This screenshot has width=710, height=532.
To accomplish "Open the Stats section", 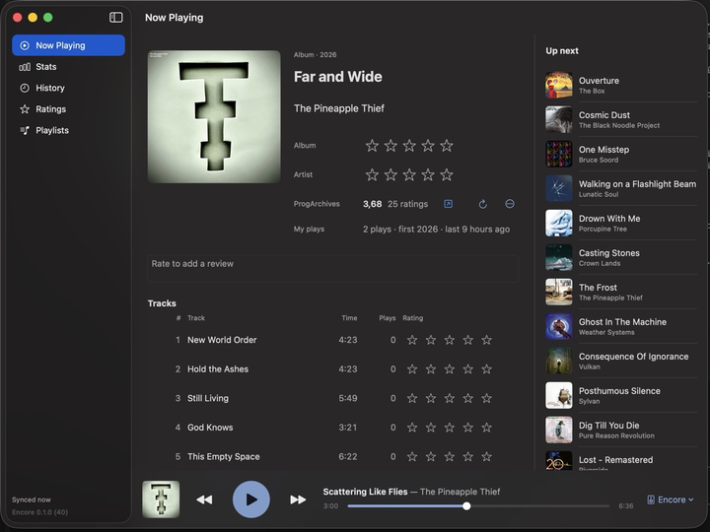I will [x=68, y=67].
